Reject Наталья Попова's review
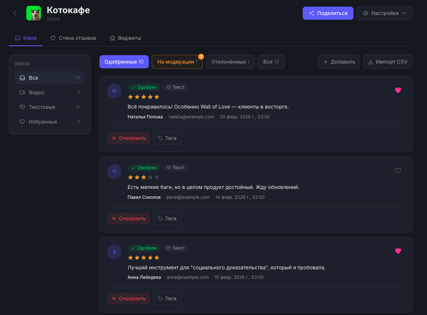This screenshot has width=427, height=315. pyautogui.click(x=129, y=138)
